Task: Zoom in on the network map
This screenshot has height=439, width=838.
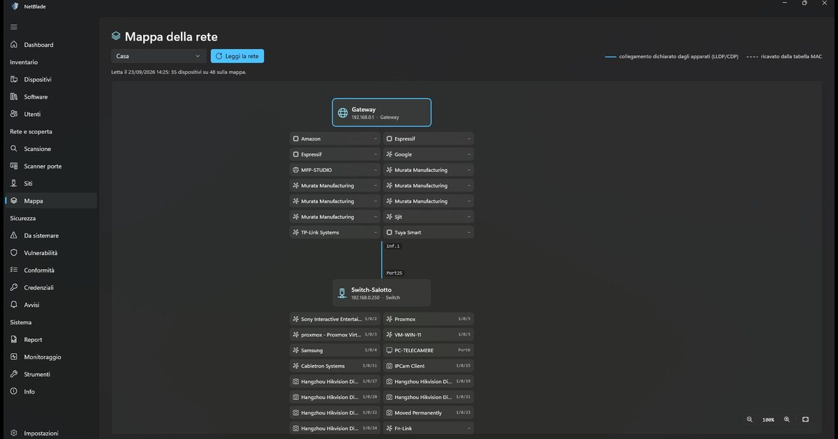Action: click(x=787, y=419)
